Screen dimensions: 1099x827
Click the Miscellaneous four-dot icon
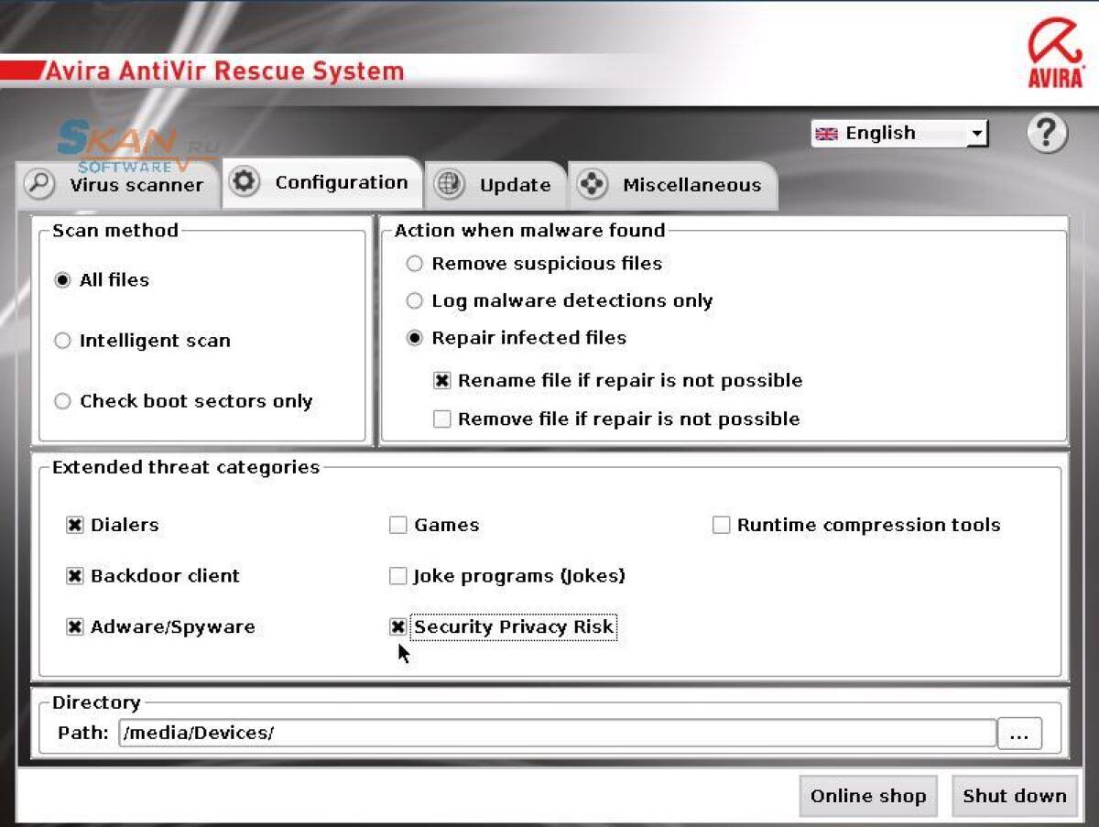coord(593,184)
